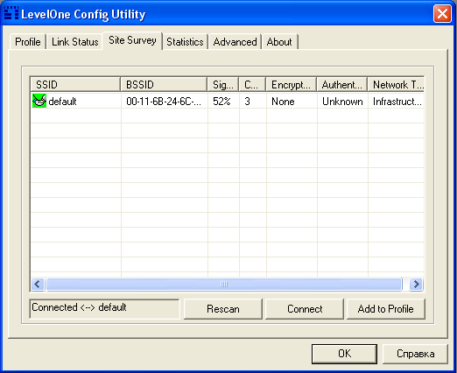Click the green handshake icon beside default
457x373 pixels.
(x=39, y=101)
